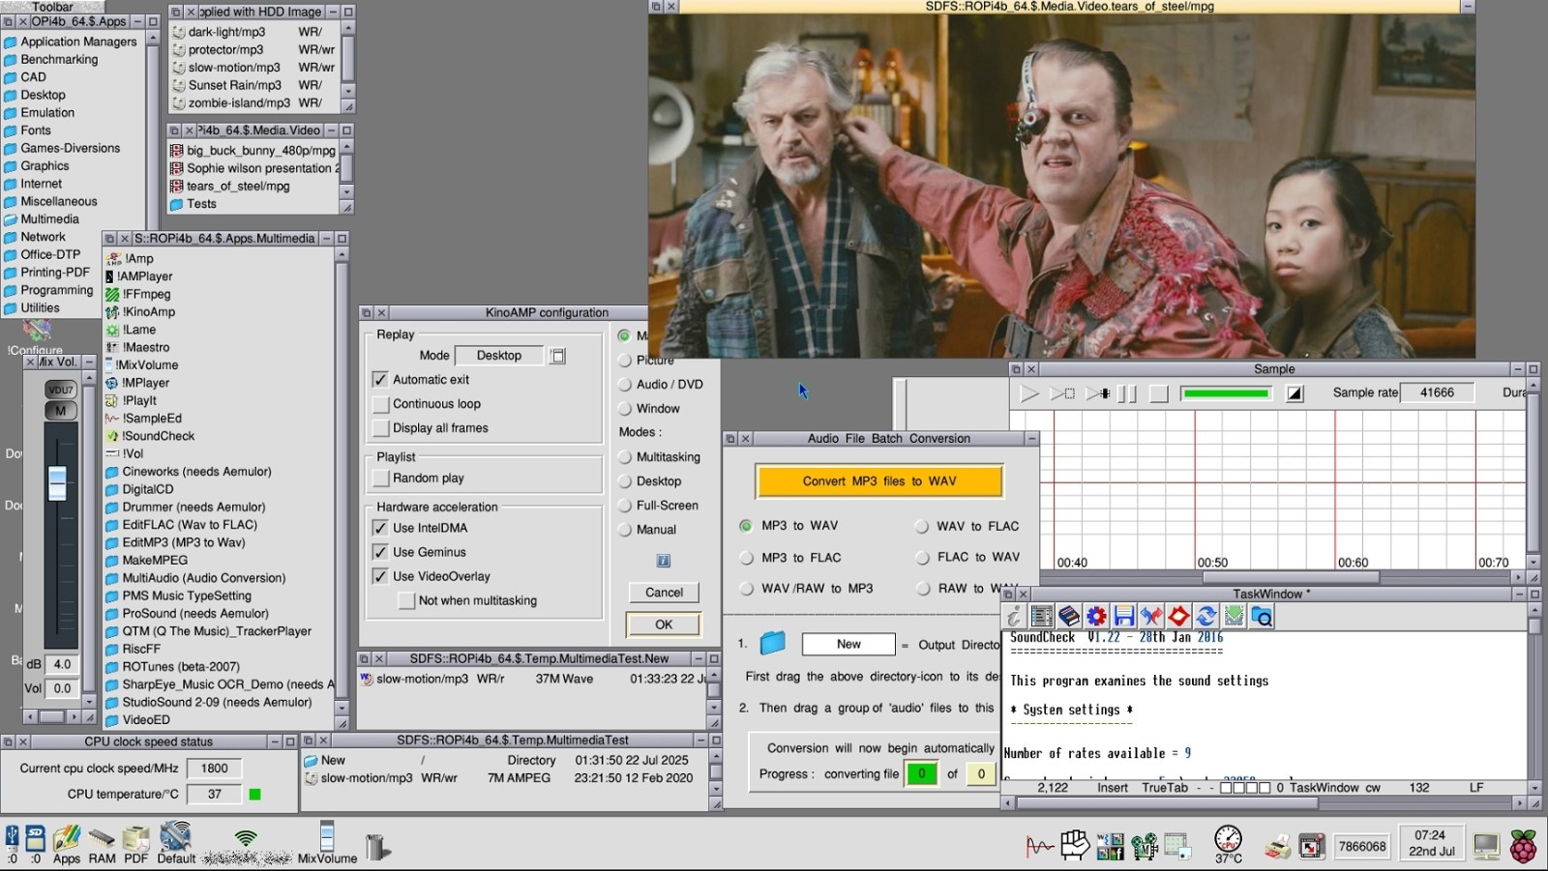Click the RAM disc icon on icon bar

pos(102,844)
